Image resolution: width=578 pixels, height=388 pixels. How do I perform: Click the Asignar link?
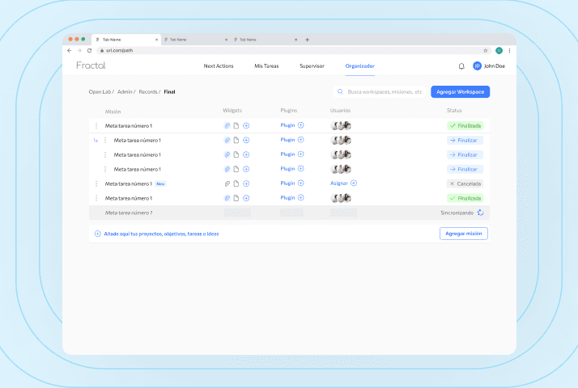pos(338,183)
